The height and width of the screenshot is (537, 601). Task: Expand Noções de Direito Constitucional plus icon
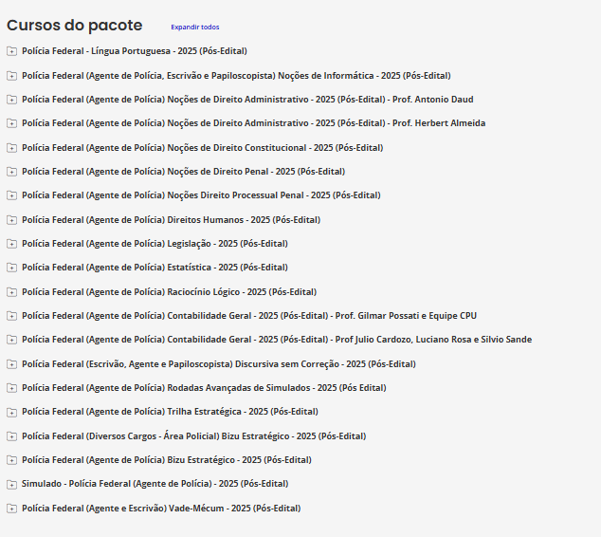tap(12, 148)
